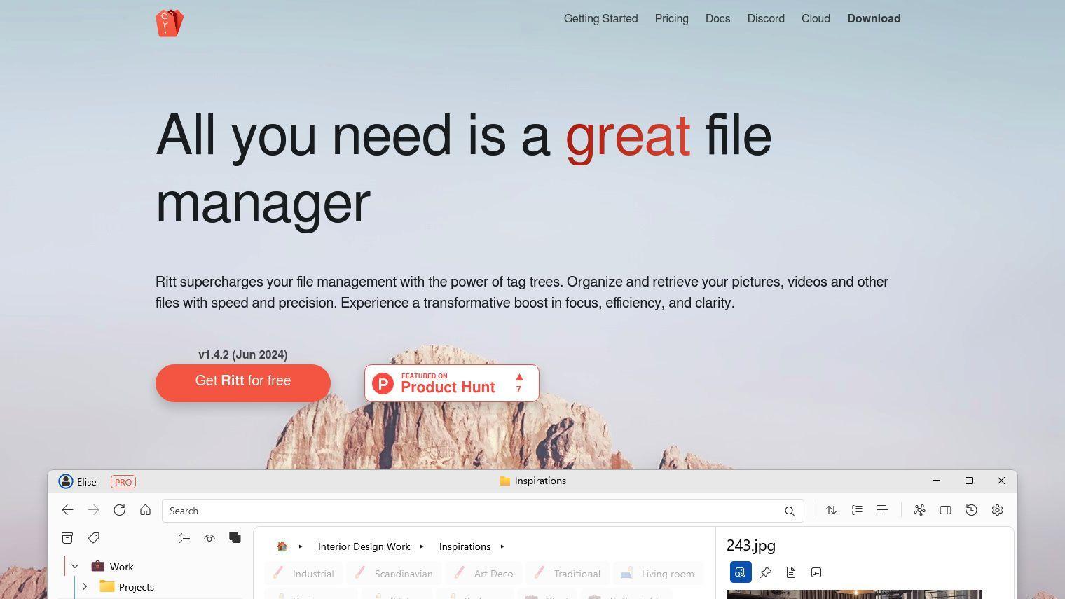Close the Ritt app window
1065x599 pixels.
click(1001, 481)
